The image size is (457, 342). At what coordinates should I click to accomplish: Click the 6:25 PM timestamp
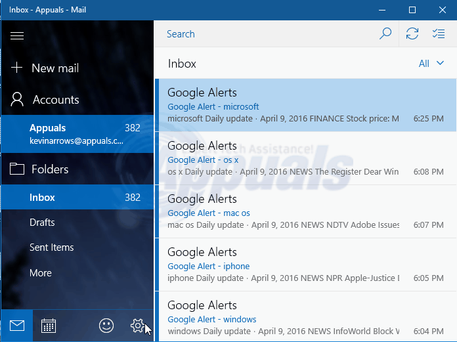pyautogui.click(x=428, y=119)
